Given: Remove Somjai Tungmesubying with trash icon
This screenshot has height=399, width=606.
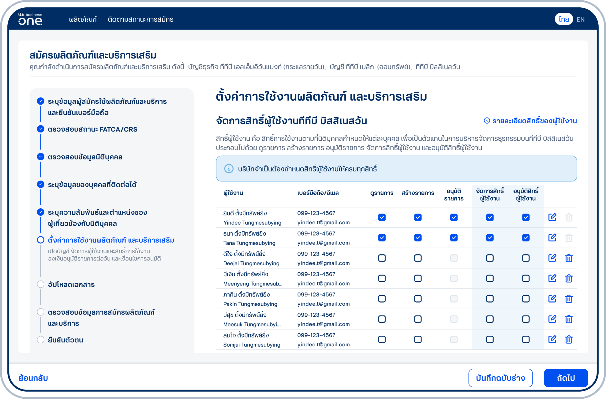Looking at the screenshot, I should (x=569, y=339).
